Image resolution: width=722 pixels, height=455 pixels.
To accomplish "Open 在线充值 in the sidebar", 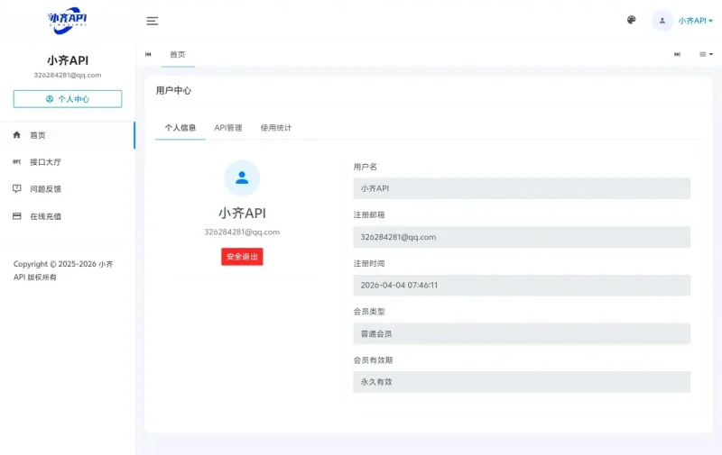I will [x=67, y=216].
